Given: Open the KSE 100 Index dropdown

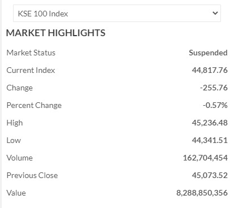Looking at the screenshot, I should tap(117, 14).
